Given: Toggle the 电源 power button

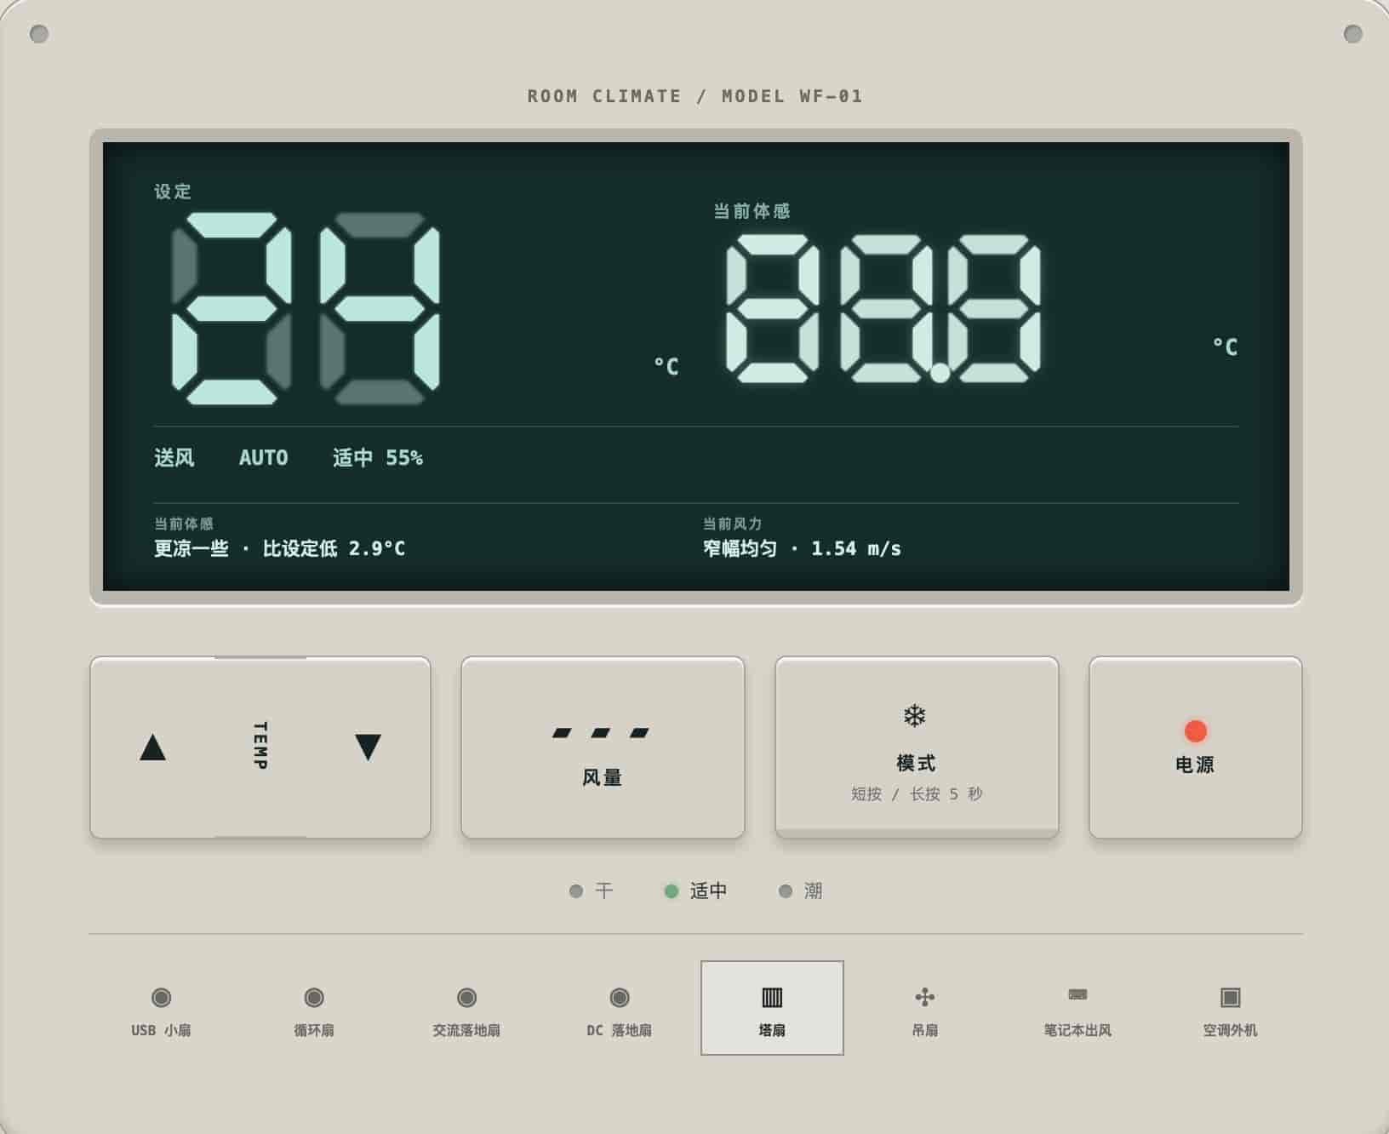Looking at the screenshot, I should [x=1195, y=747].
